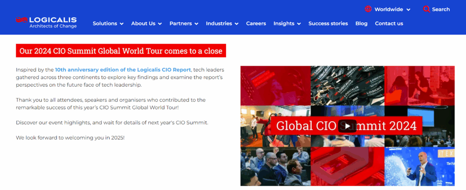This screenshot has width=466, height=190.
Task: Expand the Industries menu chevron
Action: tap(236, 24)
